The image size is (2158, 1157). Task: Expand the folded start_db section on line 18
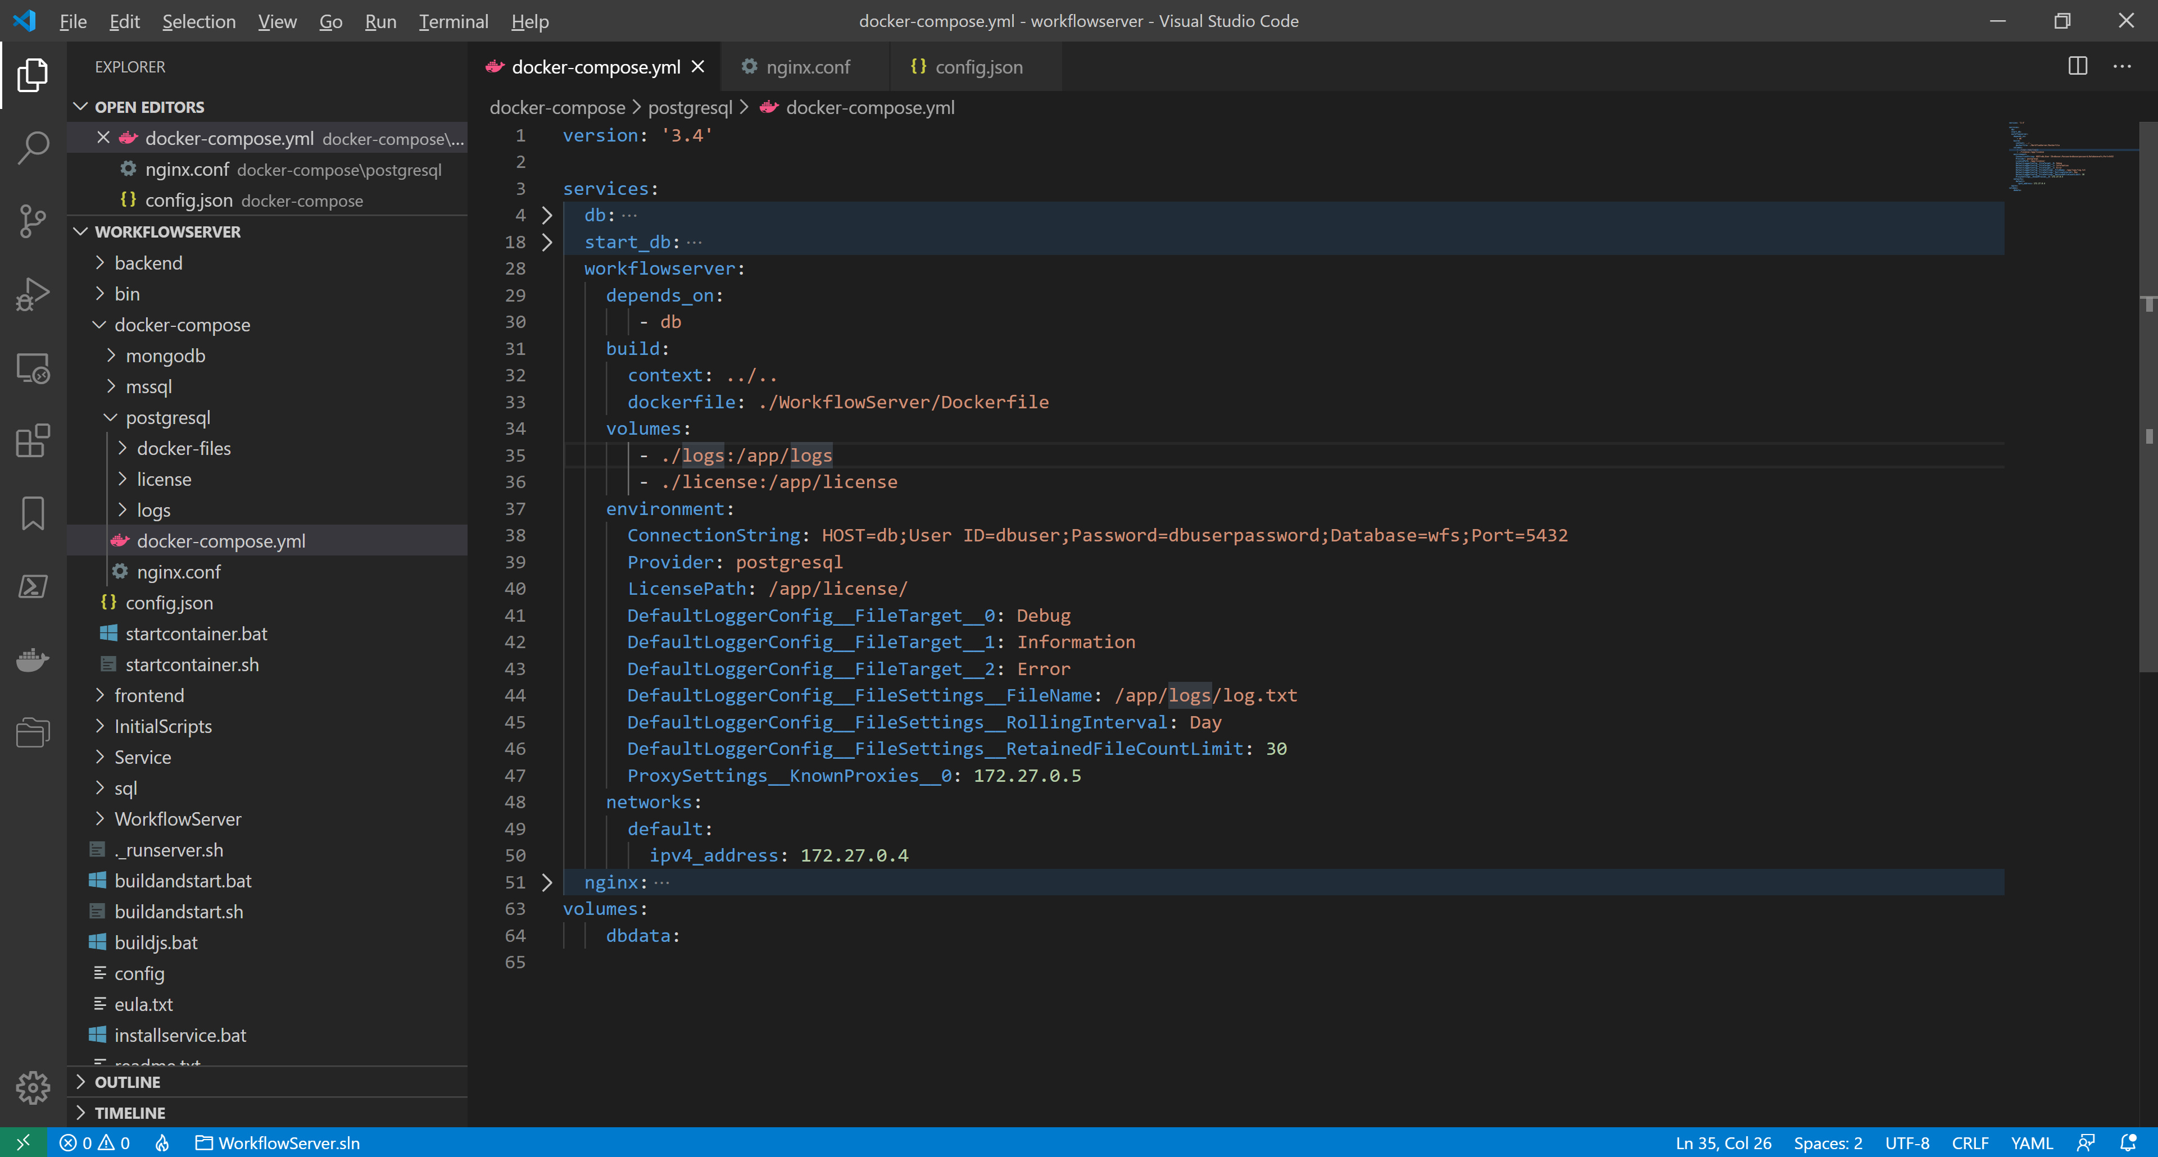[547, 242]
